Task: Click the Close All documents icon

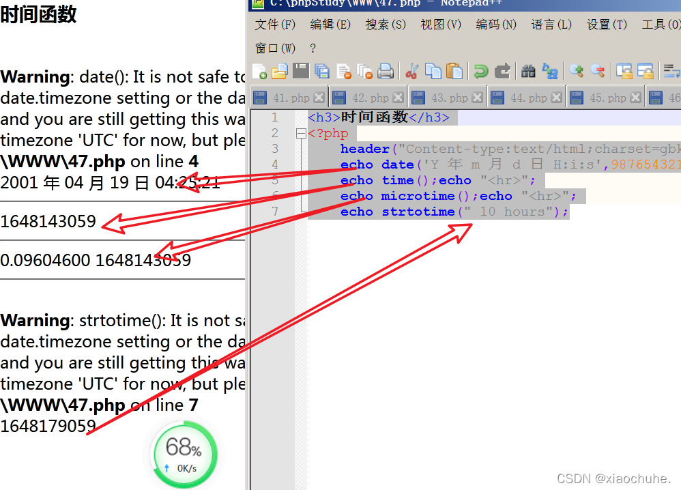Action: coord(364,71)
